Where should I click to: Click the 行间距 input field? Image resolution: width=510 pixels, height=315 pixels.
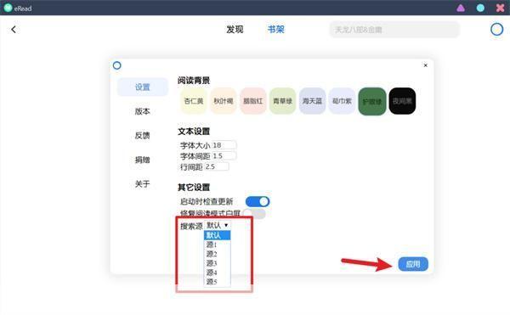pyautogui.click(x=217, y=166)
